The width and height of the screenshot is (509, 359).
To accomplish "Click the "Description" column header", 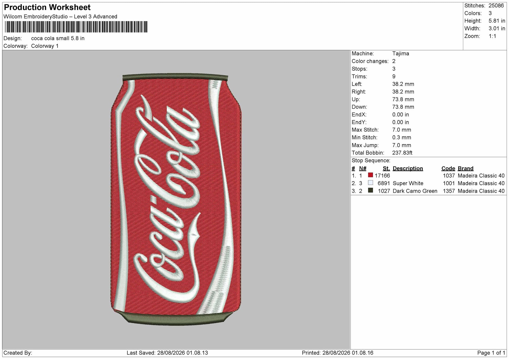I will [408, 168].
